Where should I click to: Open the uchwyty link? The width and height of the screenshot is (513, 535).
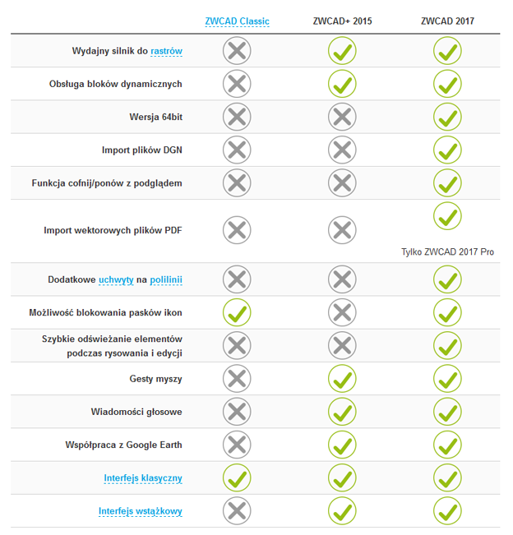tap(116, 279)
